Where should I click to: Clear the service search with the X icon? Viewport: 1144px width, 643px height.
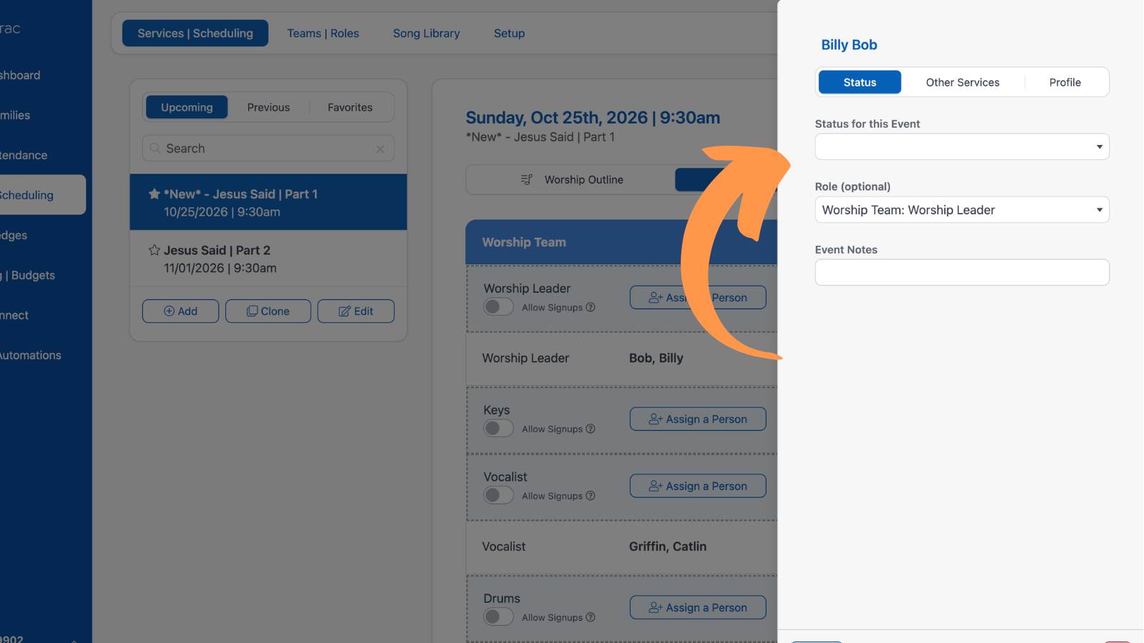[x=380, y=149]
